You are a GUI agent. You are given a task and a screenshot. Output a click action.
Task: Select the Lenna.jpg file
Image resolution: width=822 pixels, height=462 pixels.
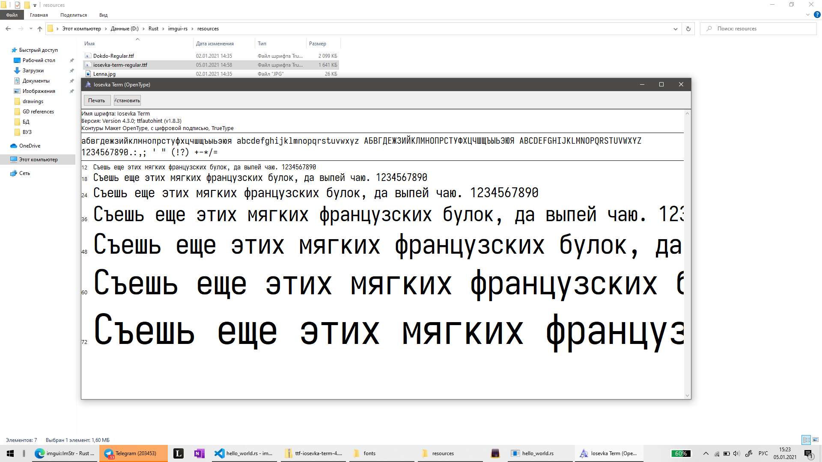click(104, 74)
